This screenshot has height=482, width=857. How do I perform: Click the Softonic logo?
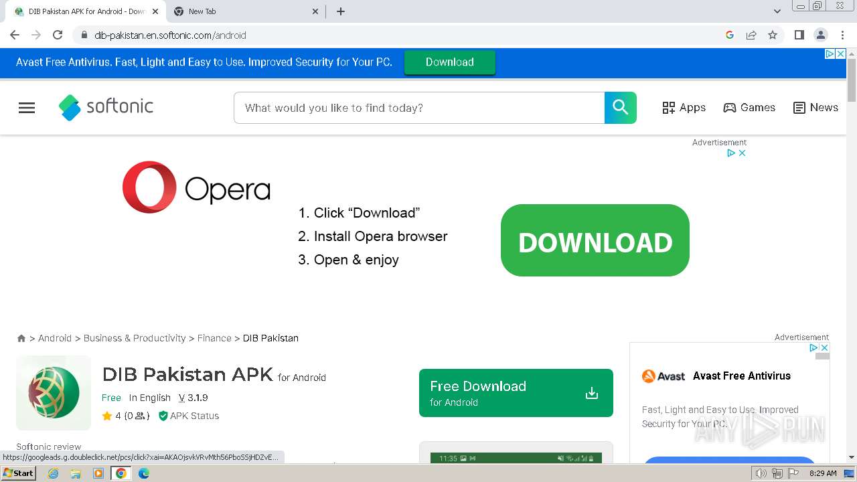pyautogui.click(x=106, y=107)
